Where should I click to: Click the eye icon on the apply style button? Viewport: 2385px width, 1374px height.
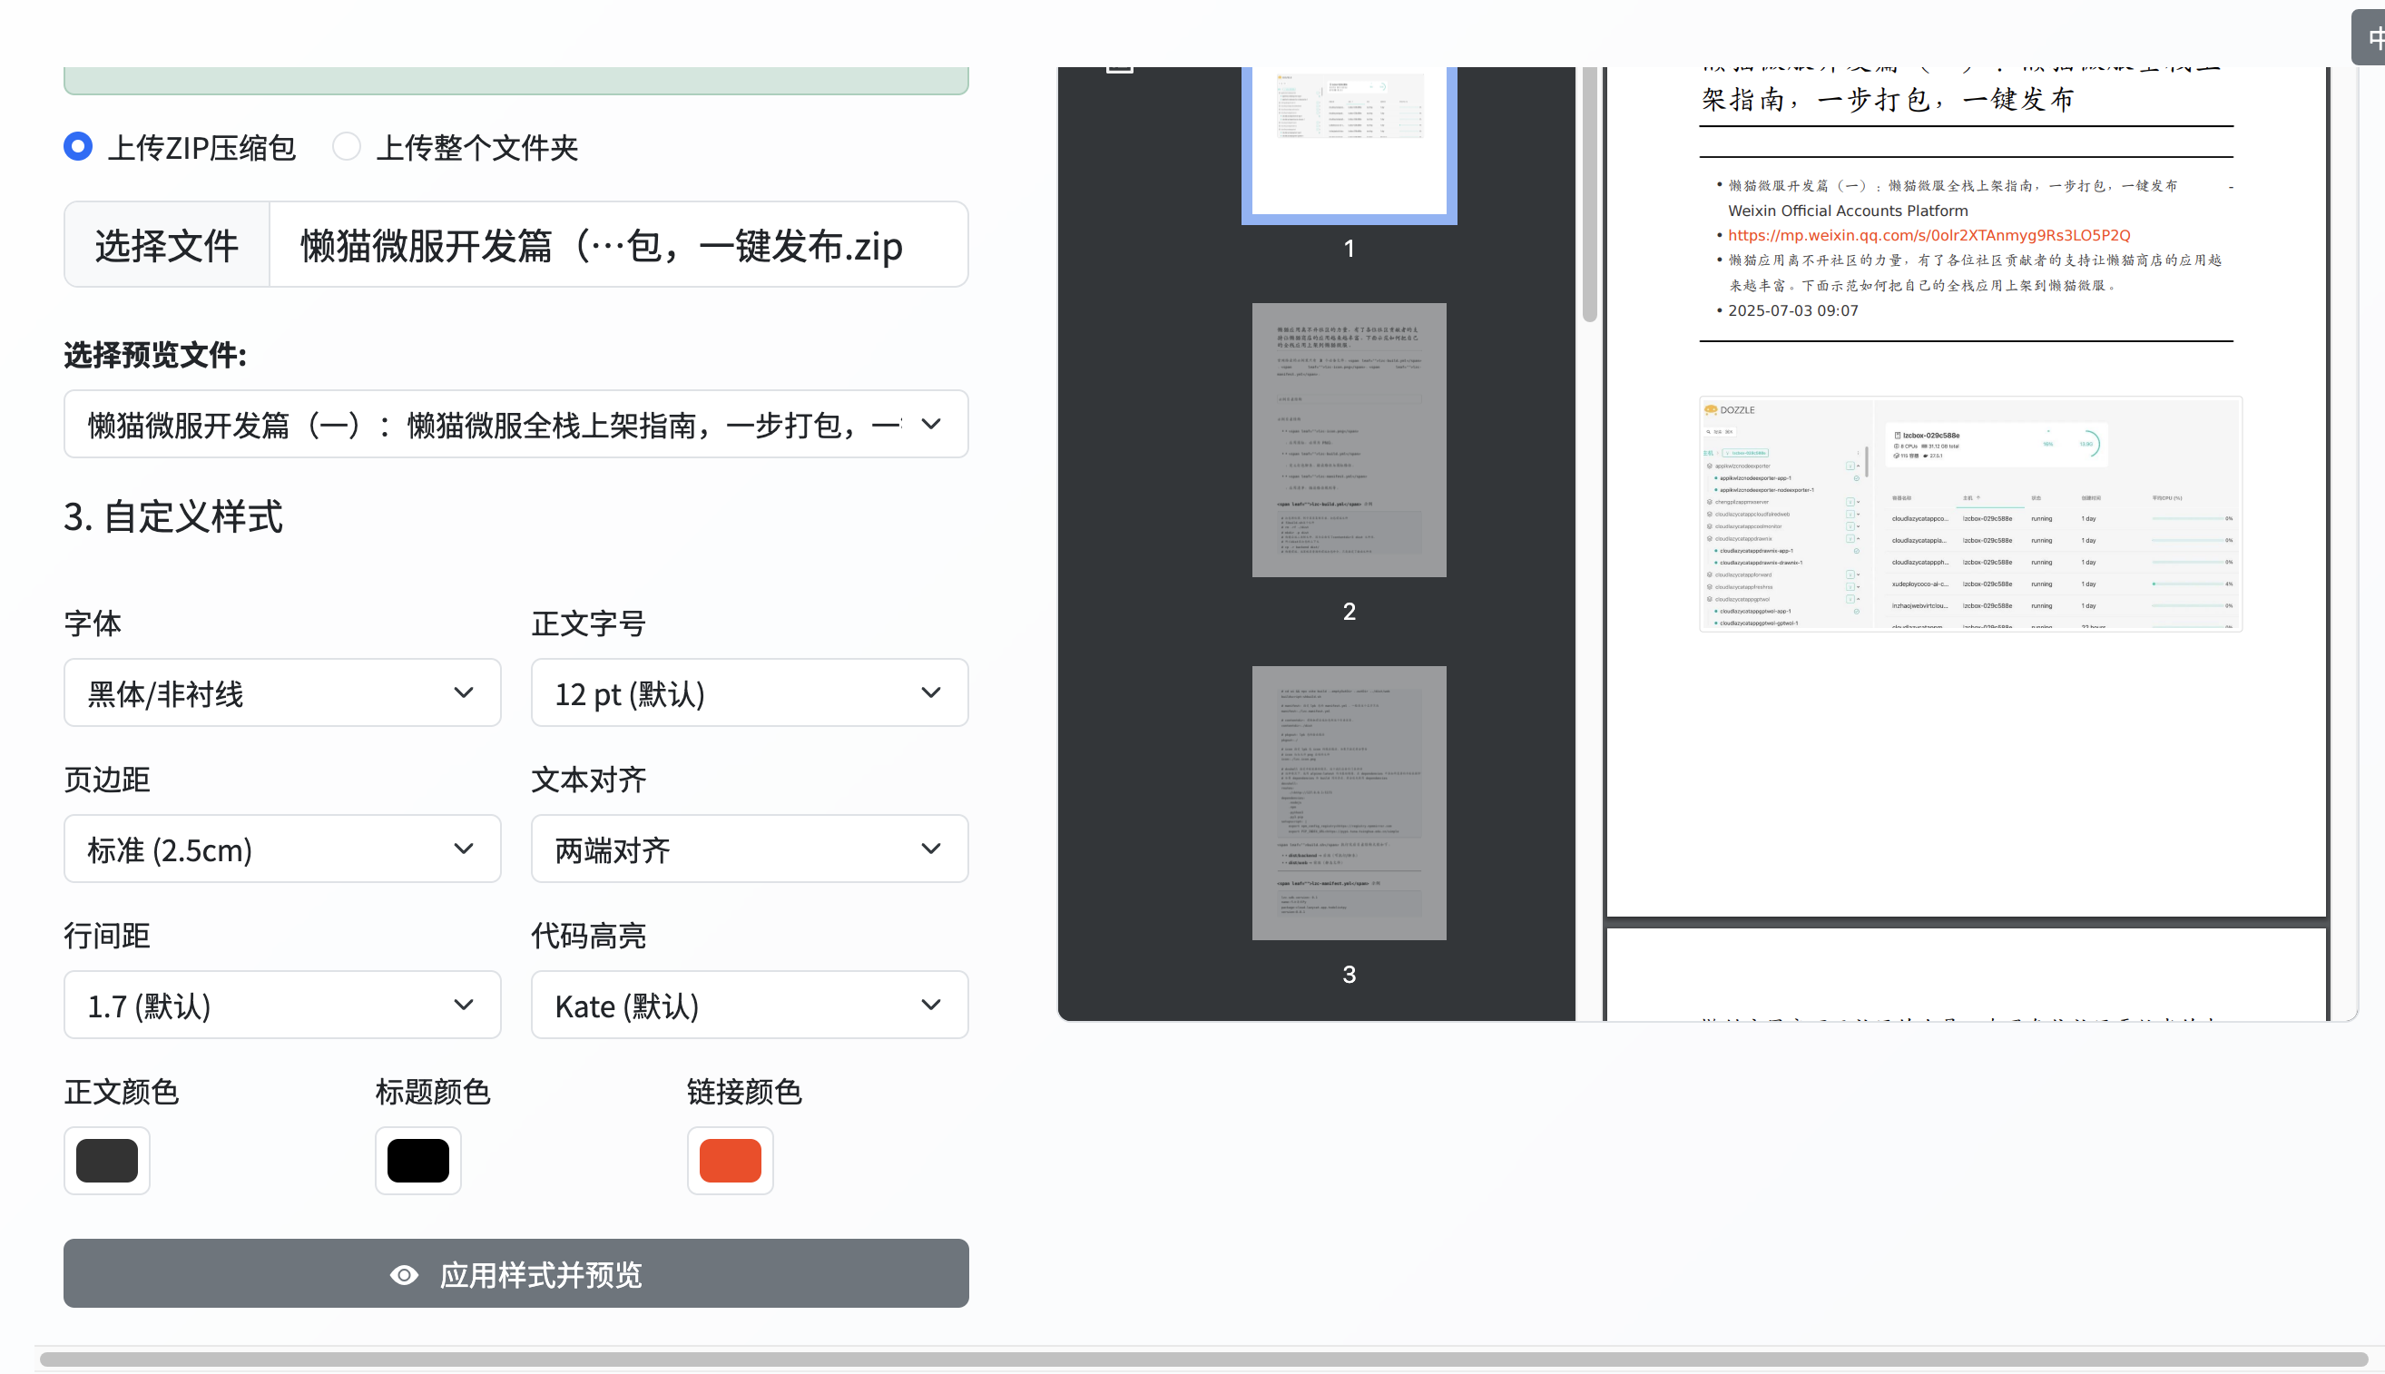pyautogui.click(x=404, y=1275)
